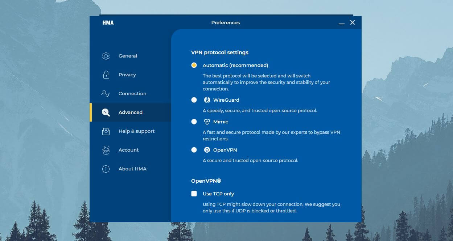Select the OpenVPN radio button
453x241 pixels.
click(x=194, y=150)
